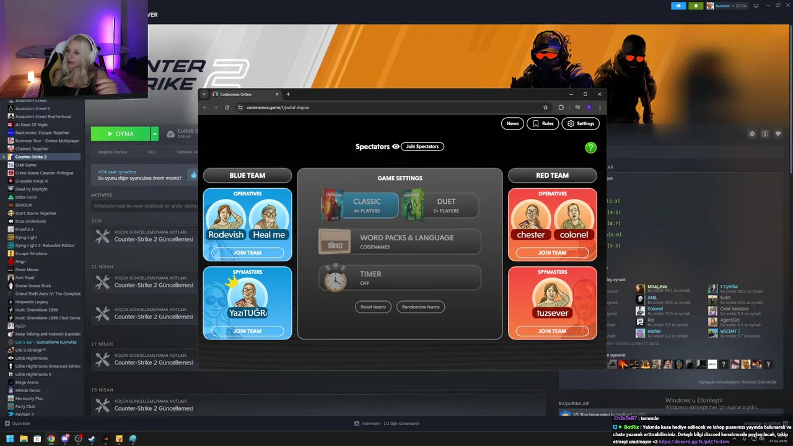
Task: Open Mağaza Sayfası tab in Steam
Action: [112, 152]
